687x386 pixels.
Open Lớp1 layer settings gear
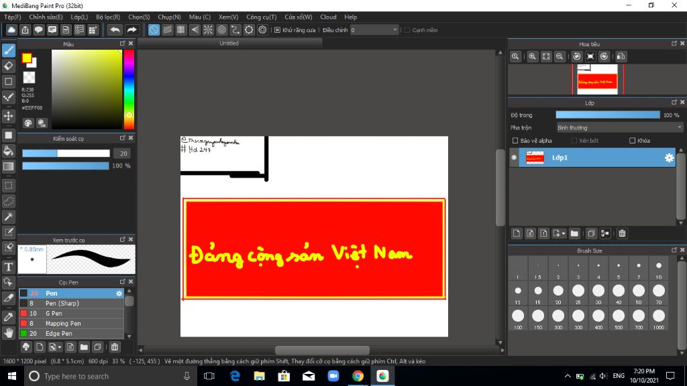(669, 157)
